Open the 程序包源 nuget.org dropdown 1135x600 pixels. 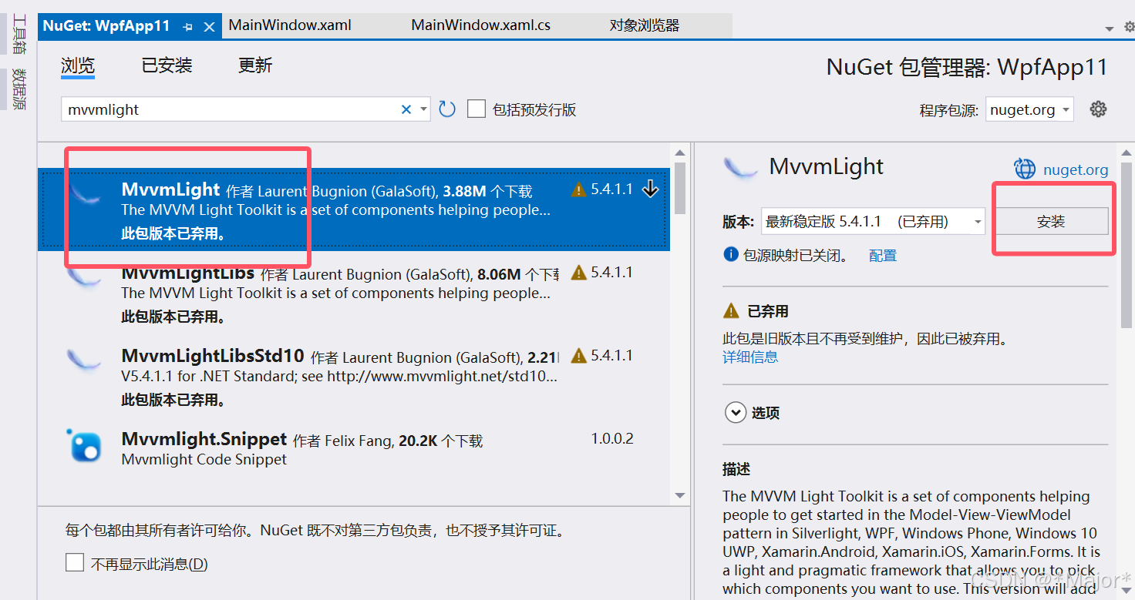1029,109
